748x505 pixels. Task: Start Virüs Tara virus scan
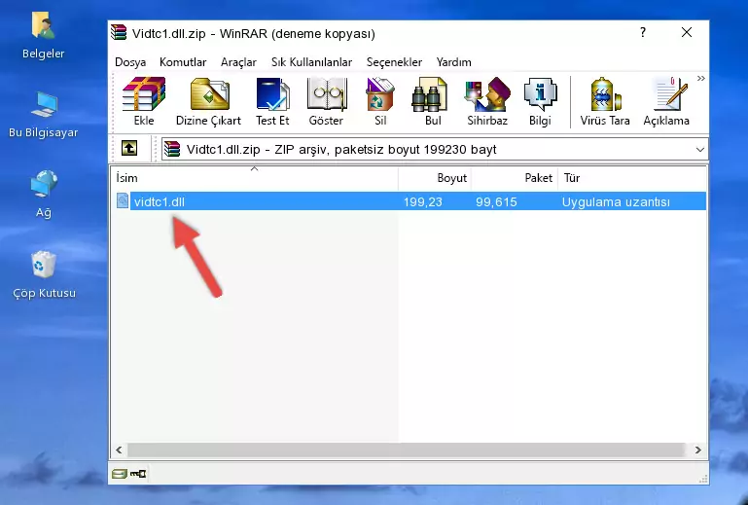[x=605, y=101]
